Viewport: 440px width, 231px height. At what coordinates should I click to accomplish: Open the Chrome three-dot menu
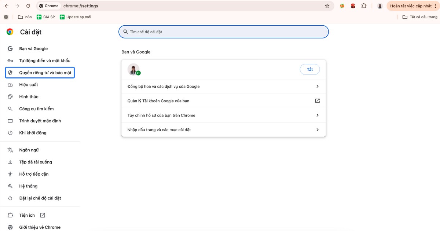pos(435,6)
